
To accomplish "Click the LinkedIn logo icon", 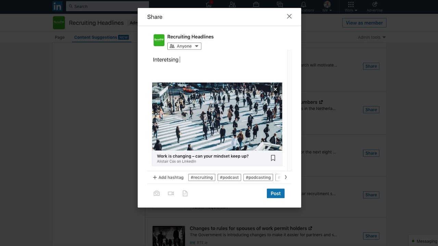I will (57, 6).
